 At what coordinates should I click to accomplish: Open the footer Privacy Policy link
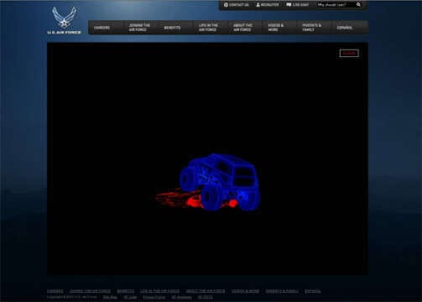154,297
